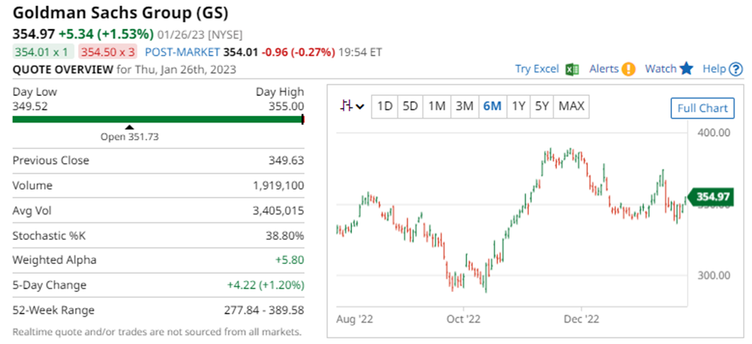Show the 1Y chart range
Image resolution: width=752 pixels, height=344 pixels.
[518, 106]
